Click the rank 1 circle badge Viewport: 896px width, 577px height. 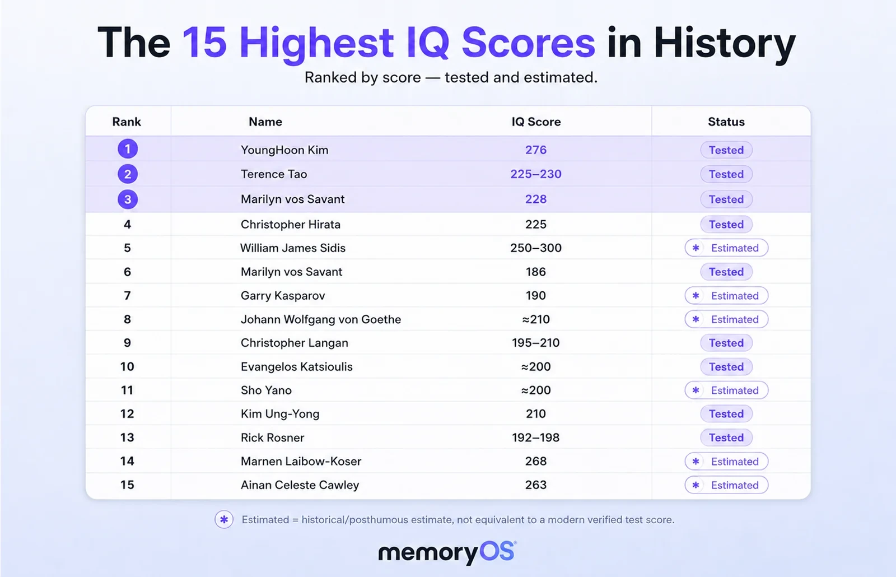pos(128,149)
